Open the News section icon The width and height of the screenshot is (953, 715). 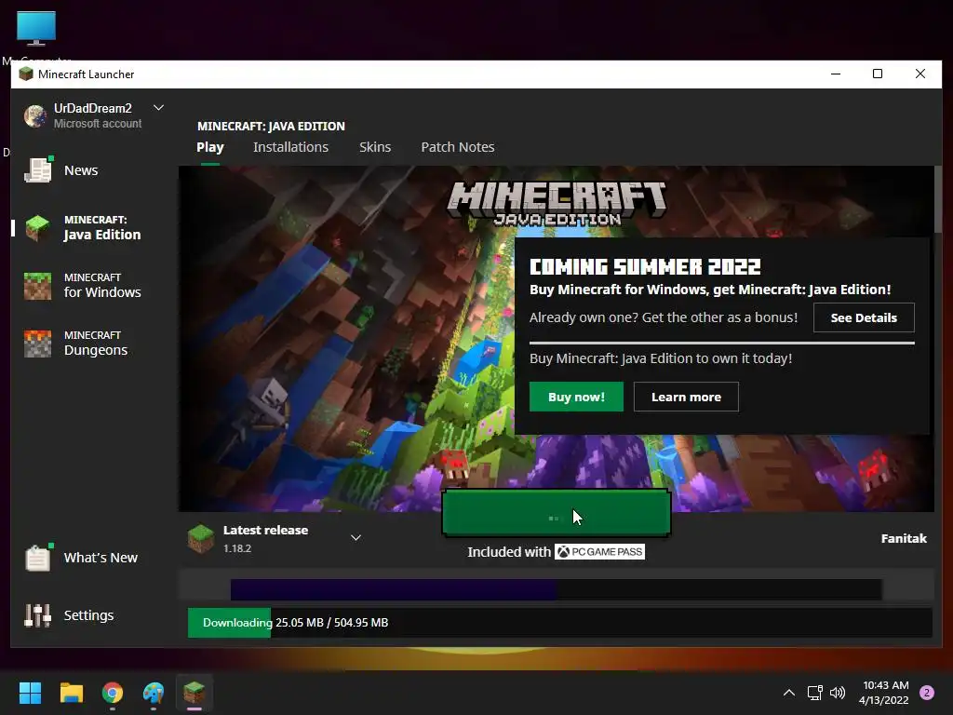[38, 169]
